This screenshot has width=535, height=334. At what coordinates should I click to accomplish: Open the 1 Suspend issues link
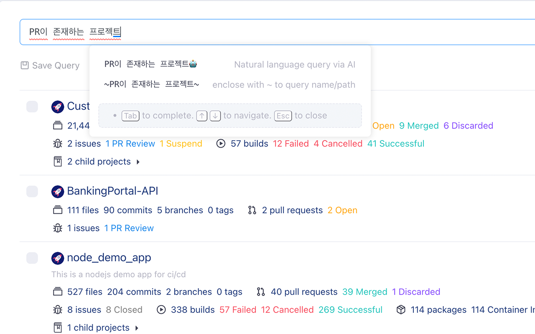point(181,144)
